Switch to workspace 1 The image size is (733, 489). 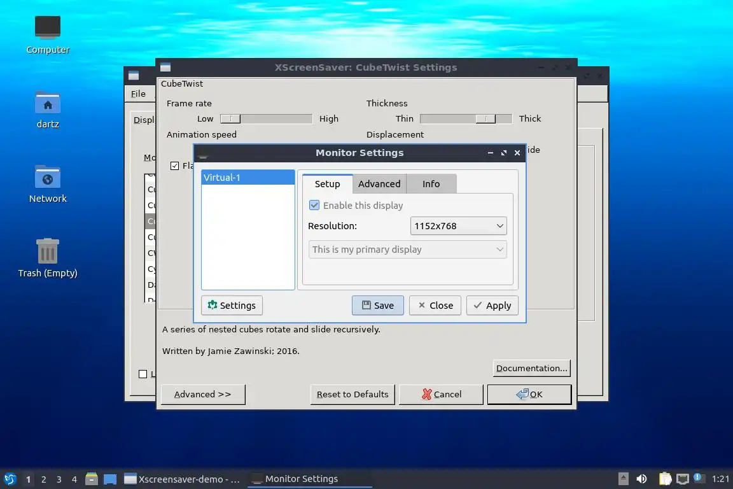[29, 479]
